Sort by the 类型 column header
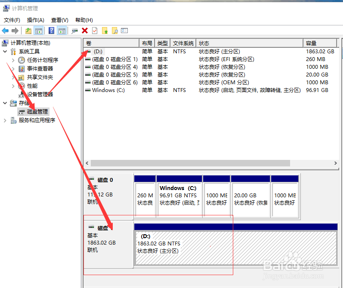 [163, 43]
